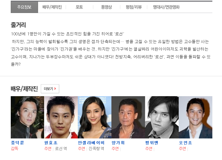Open 안젤라베이비's photo thumbnail
Screen dimensions: 222x160
tap(95, 117)
